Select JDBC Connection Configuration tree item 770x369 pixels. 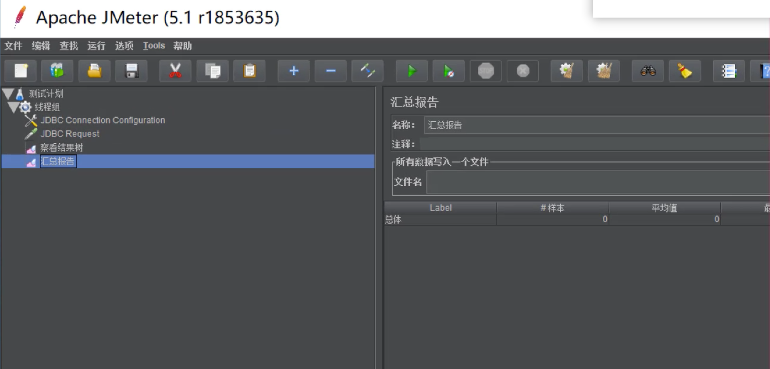[103, 120]
